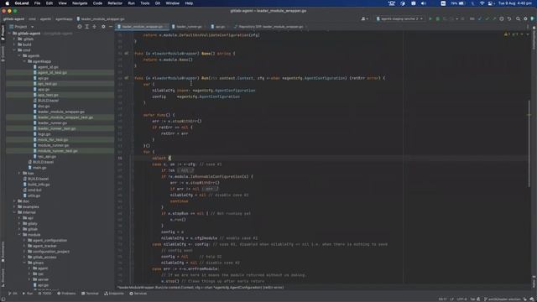This screenshot has width=537, height=302.
Task: Open main.go in project tree
Action: coord(39,168)
